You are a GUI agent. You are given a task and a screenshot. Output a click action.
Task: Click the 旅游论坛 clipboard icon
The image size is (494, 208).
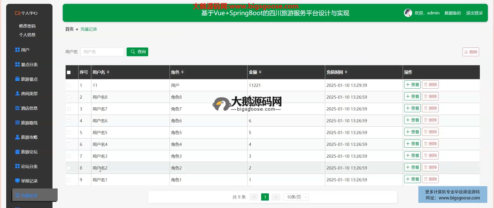pos(17,152)
